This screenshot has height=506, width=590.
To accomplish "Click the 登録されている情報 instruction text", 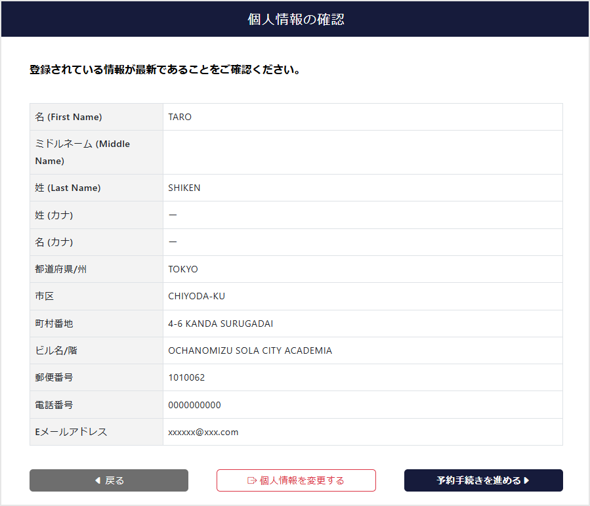I will (165, 70).
